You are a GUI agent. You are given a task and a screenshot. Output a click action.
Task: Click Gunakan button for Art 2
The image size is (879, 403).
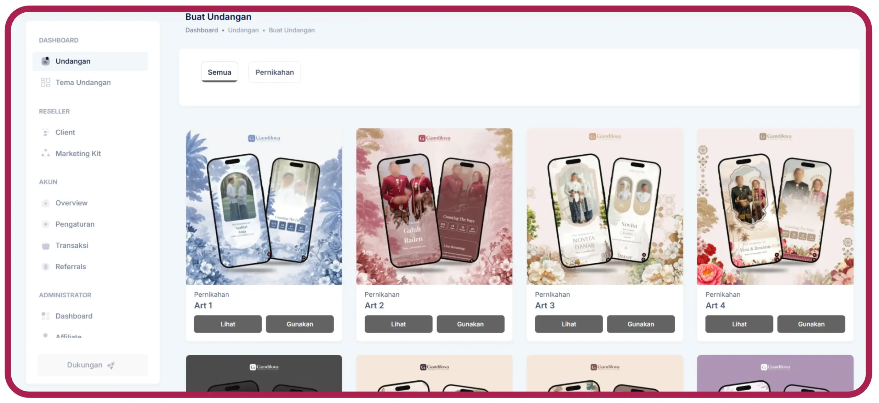pos(470,324)
